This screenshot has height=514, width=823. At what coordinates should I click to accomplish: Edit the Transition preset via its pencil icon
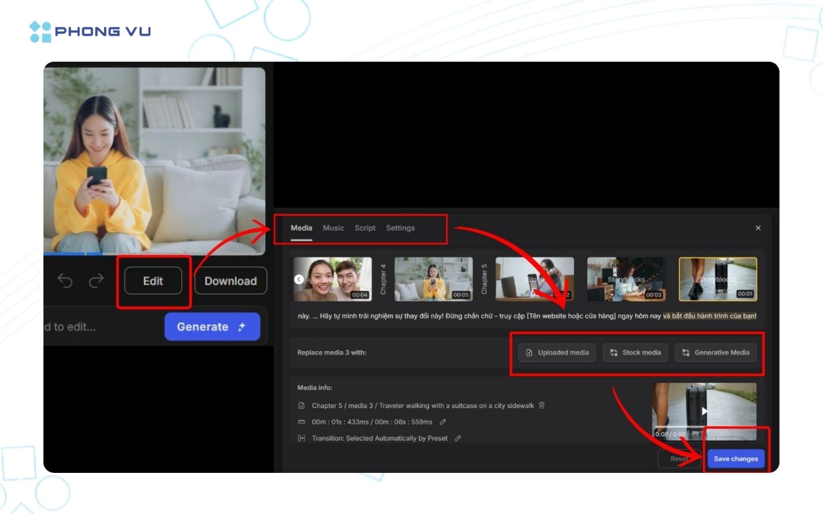pos(457,438)
